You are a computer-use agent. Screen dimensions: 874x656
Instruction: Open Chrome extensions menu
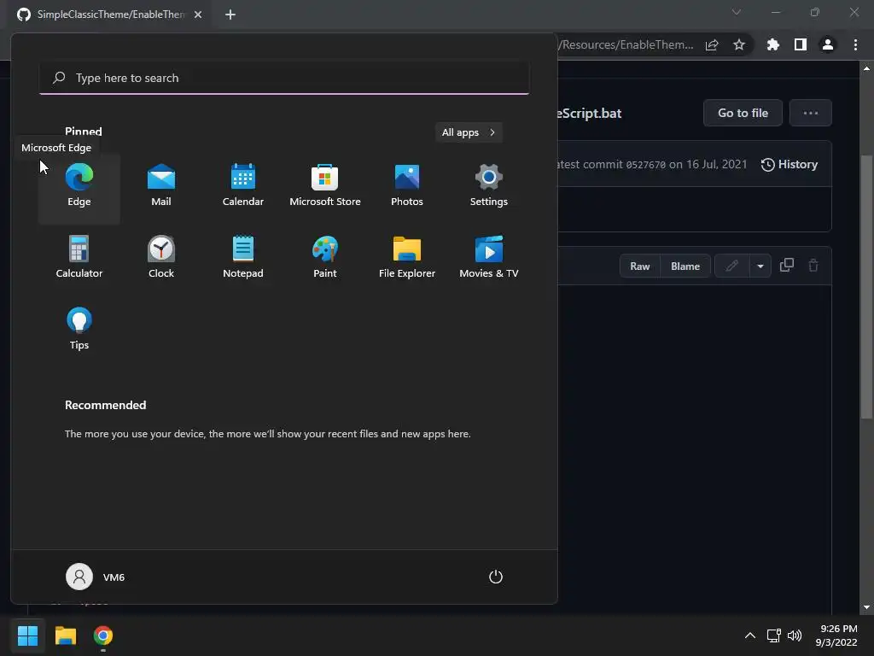click(773, 44)
